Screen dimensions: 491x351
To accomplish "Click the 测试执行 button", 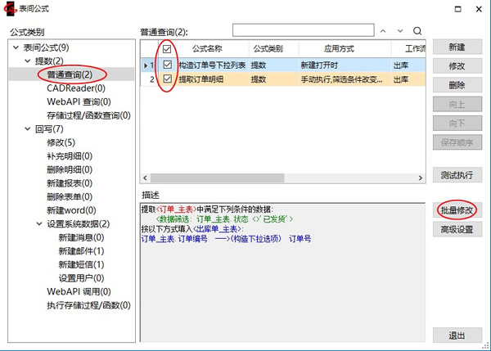I will point(457,175).
